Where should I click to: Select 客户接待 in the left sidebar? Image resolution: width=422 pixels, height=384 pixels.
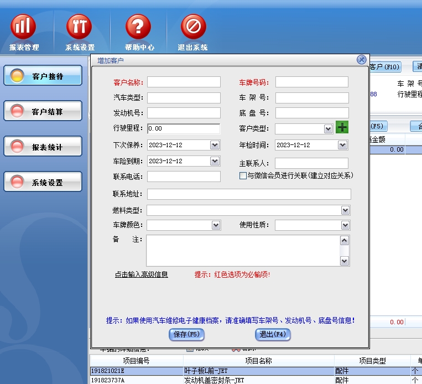(x=43, y=76)
